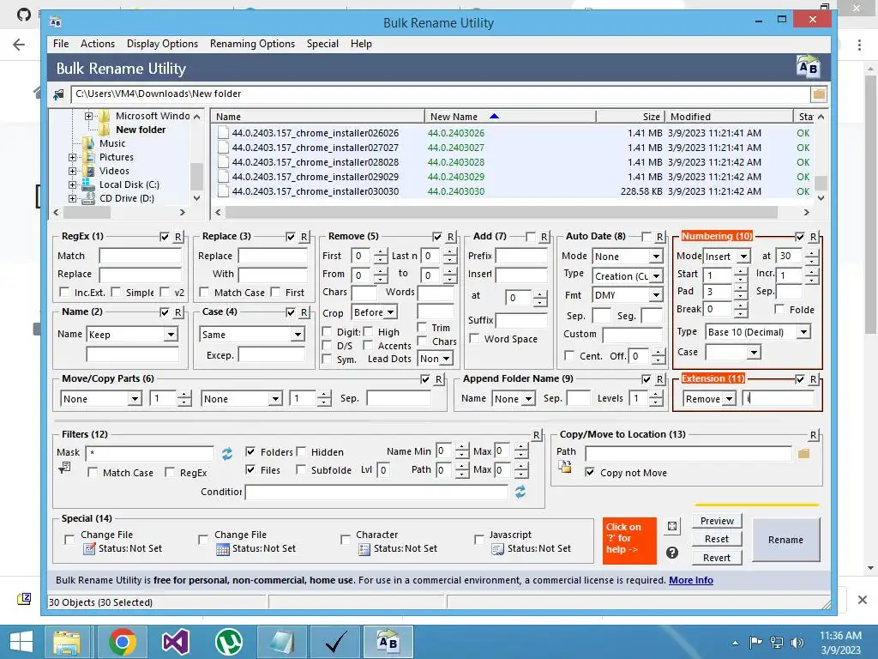
Task: Enable Match Case in Replace section
Action: [204, 292]
